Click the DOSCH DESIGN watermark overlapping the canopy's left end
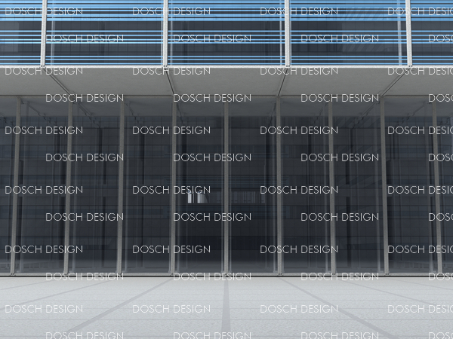 coord(44,71)
